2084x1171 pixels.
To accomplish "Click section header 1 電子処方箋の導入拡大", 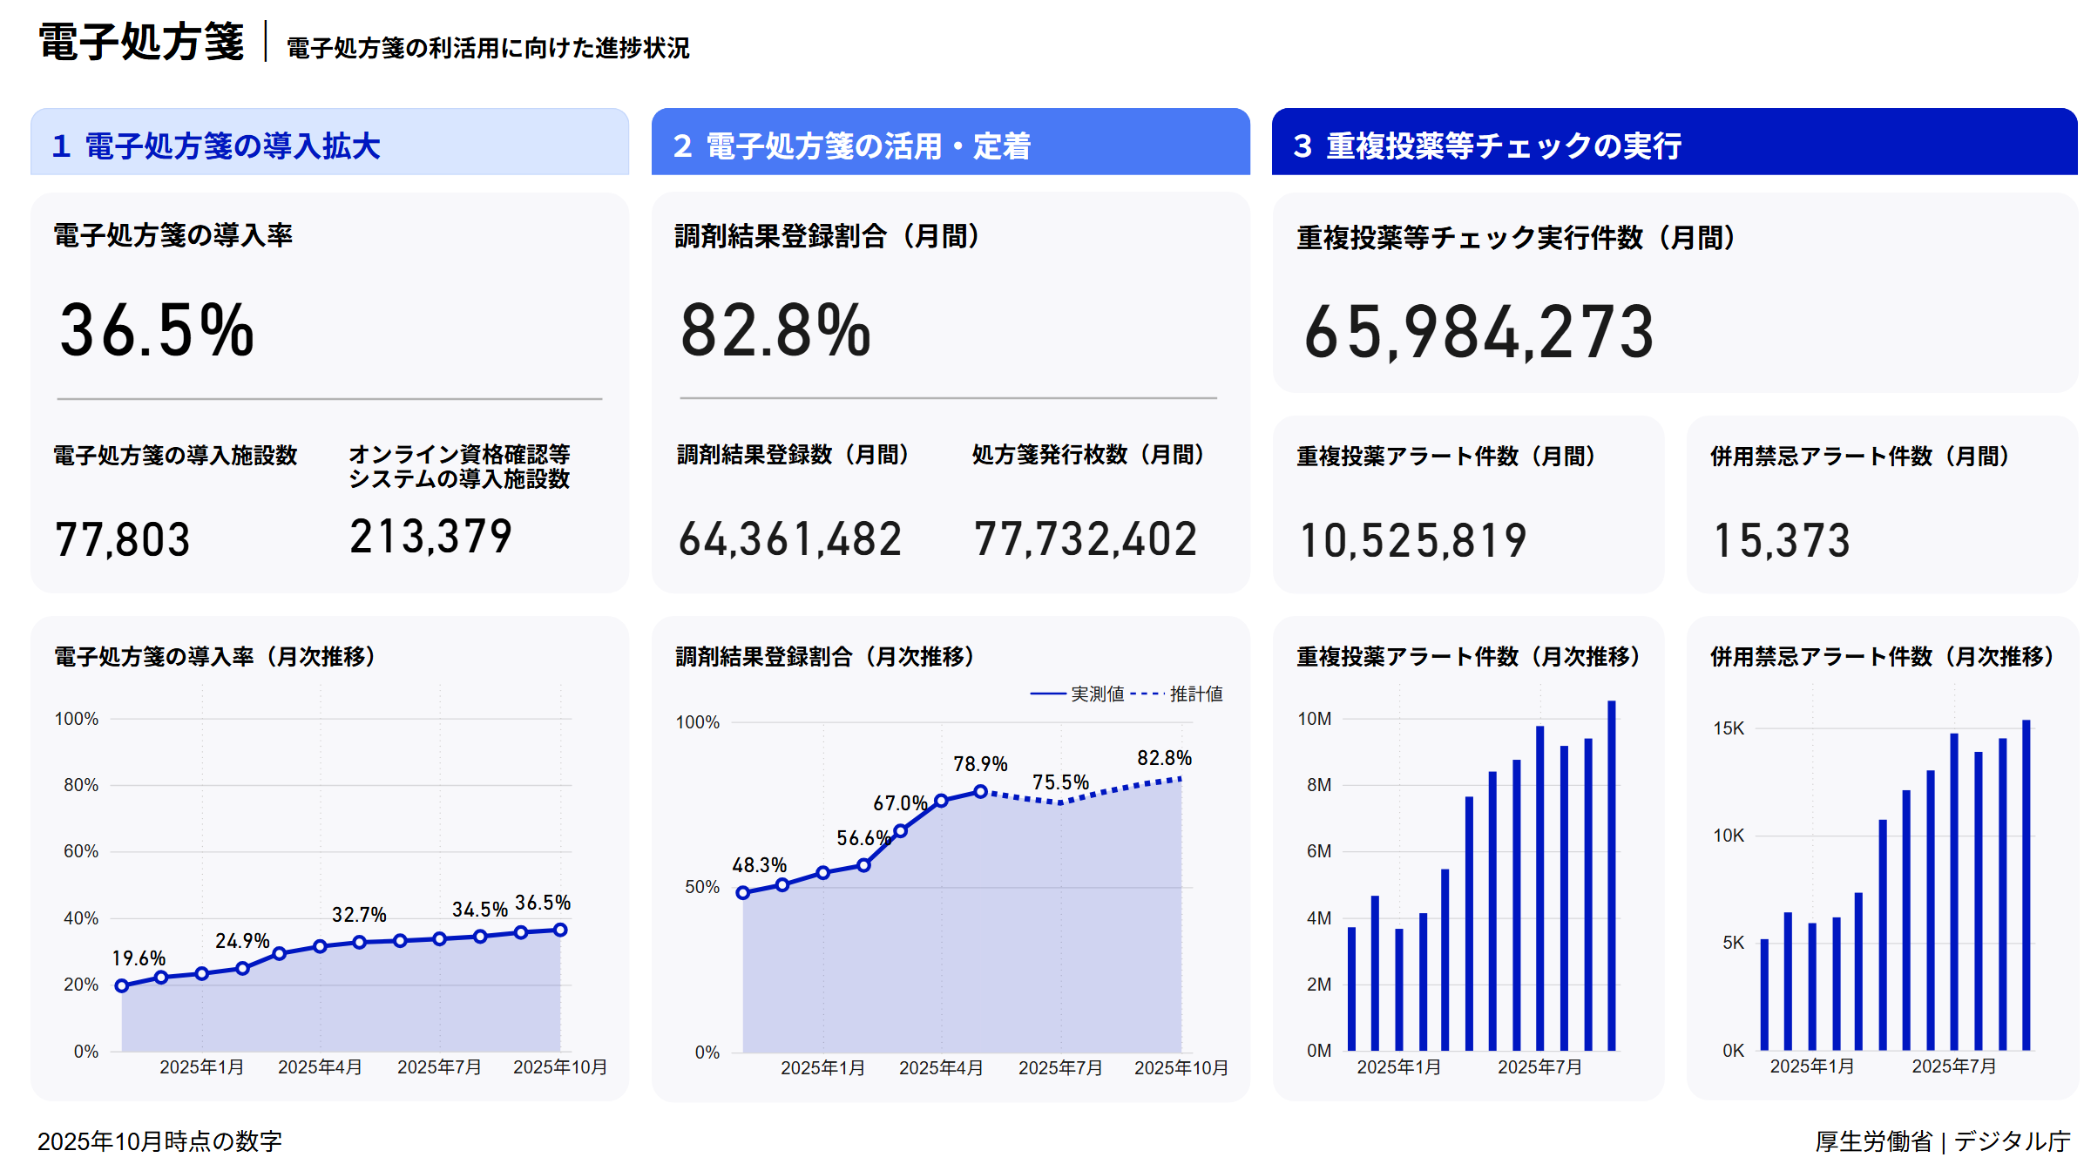I will click(x=216, y=146).
